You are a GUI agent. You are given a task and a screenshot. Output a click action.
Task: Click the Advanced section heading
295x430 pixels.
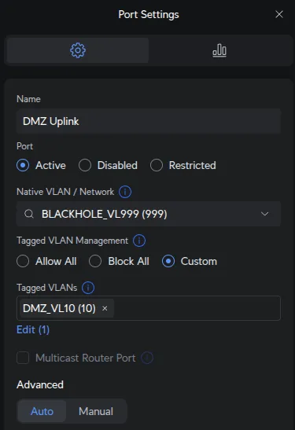(x=40, y=384)
